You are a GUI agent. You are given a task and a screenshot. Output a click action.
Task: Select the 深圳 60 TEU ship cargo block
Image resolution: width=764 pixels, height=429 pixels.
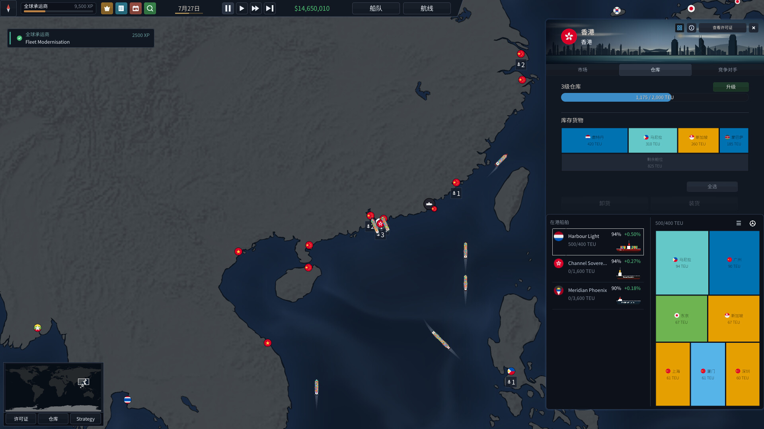743,374
